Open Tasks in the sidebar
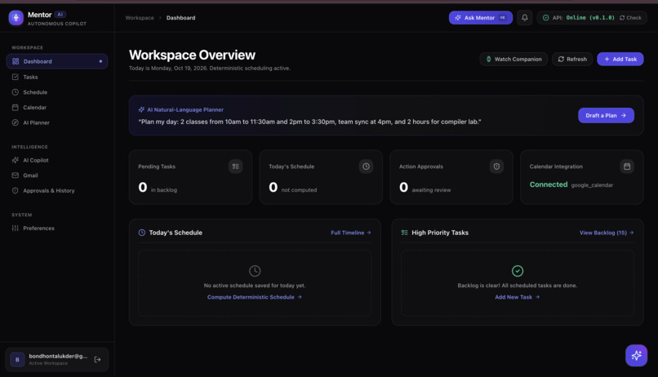 point(57,78)
